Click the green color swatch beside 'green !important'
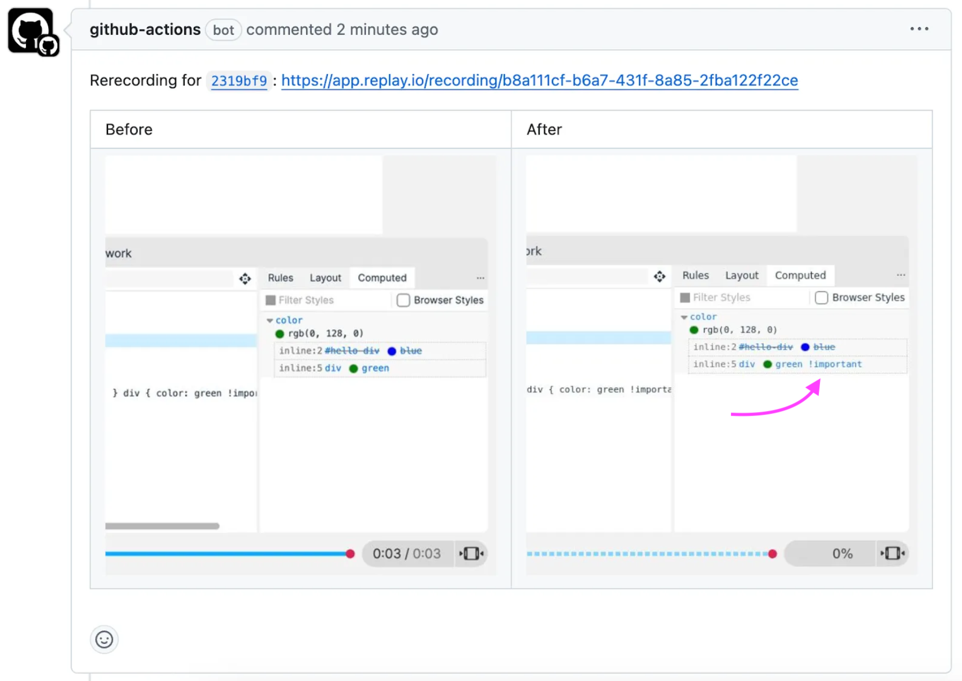This screenshot has width=962, height=681. click(x=767, y=364)
